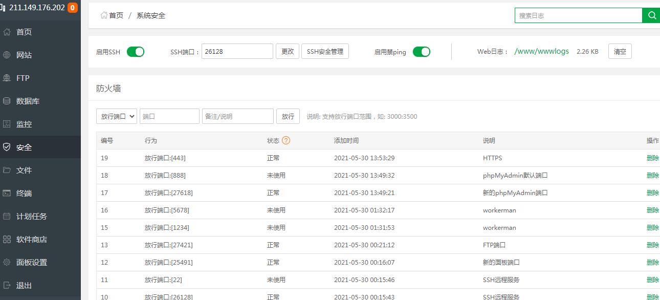Open the 放行端口 dropdown
Screen dimensions: 660x300
coord(116,116)
